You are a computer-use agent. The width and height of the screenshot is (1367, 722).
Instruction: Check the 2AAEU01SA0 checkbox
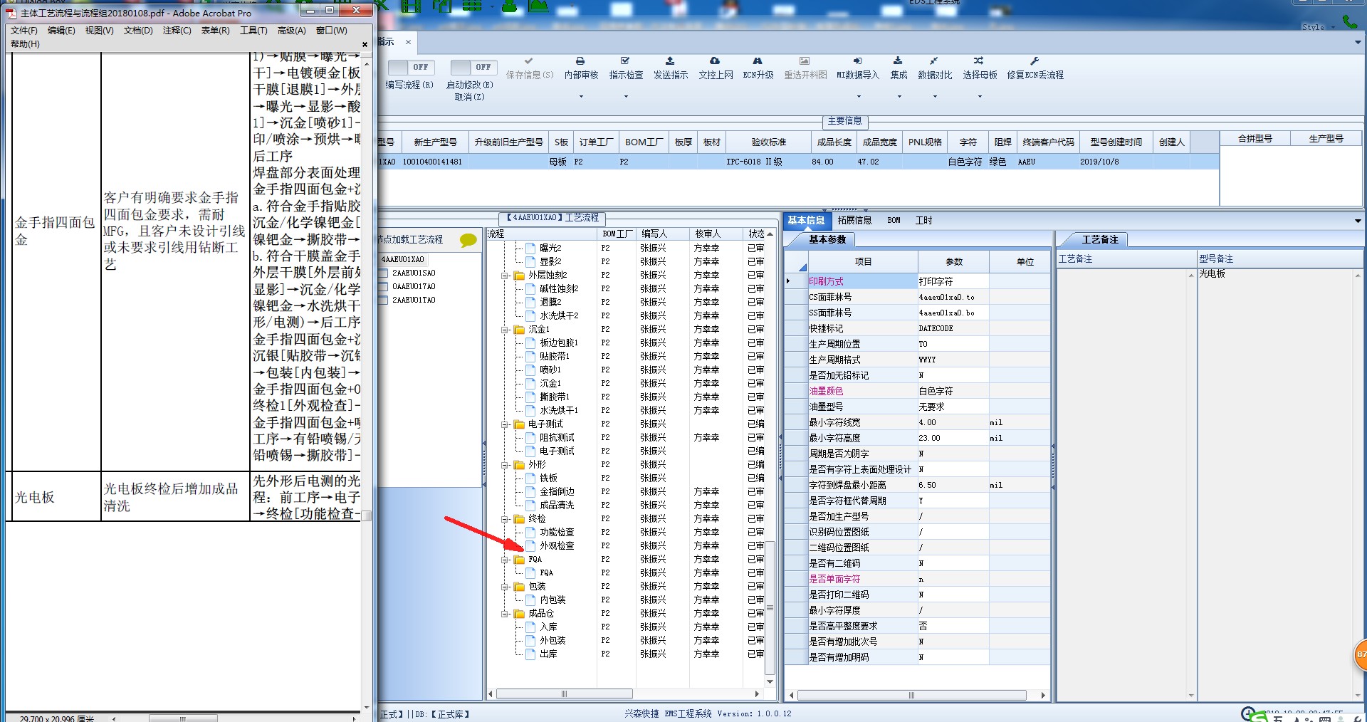pos(383,273)
